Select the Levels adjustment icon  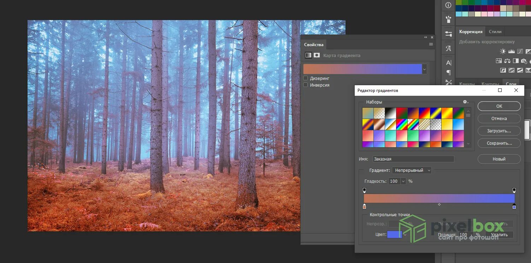point(511,51)
